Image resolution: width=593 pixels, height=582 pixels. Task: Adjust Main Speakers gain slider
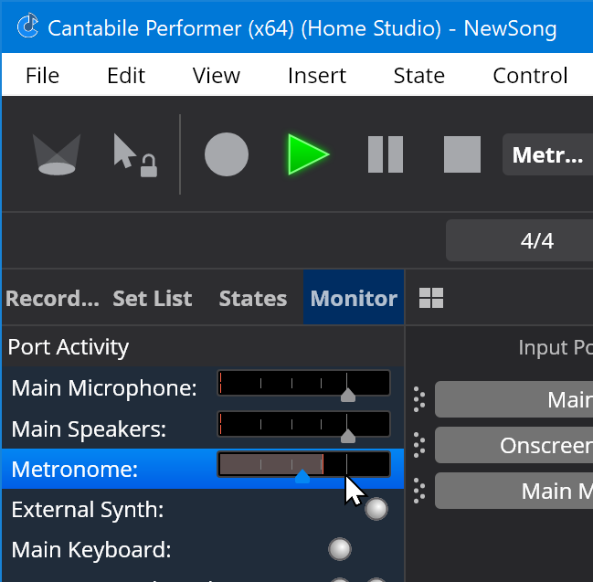coord(348,436)
